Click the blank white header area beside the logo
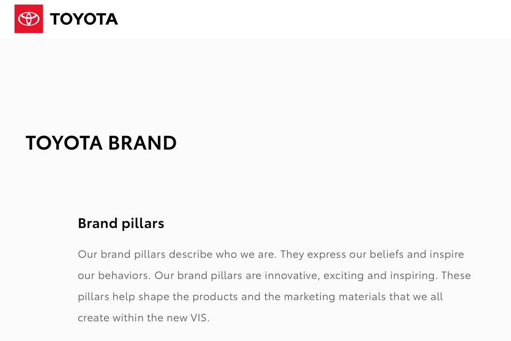The image size is (511, 341). (x=298, y=19)
